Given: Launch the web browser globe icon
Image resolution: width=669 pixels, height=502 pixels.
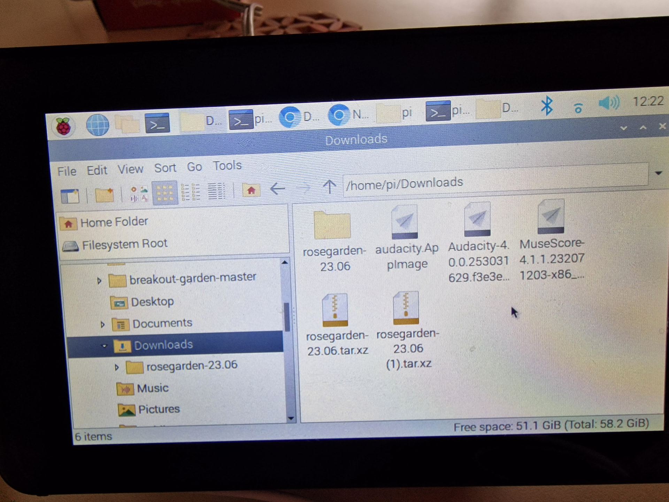Looking at the screenshot, I should pos(97,125).
